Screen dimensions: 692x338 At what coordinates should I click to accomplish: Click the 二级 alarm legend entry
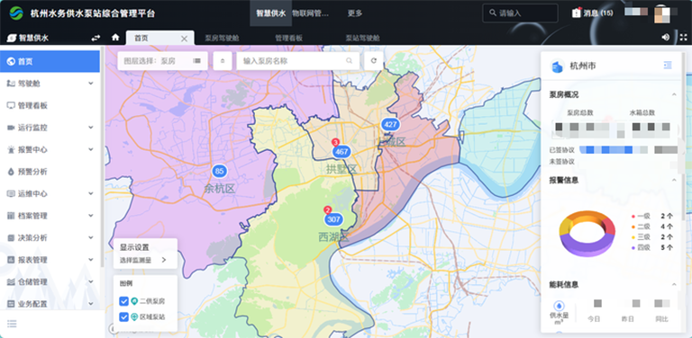tap(652, 227)
